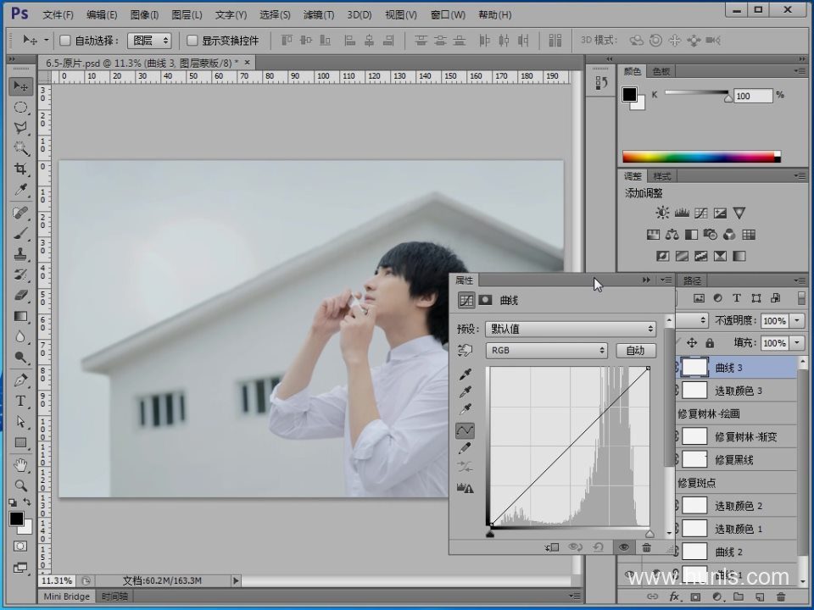Select the Horizontal Type tool

click(20, 401)
